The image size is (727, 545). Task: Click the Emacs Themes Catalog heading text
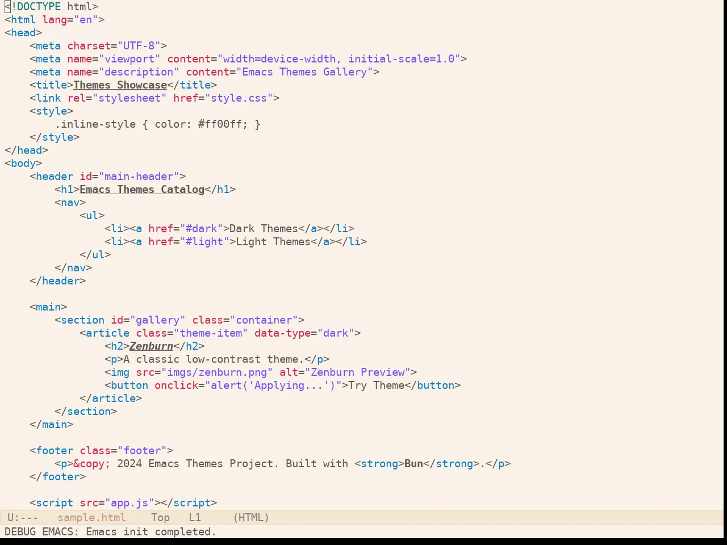(142, 190)
